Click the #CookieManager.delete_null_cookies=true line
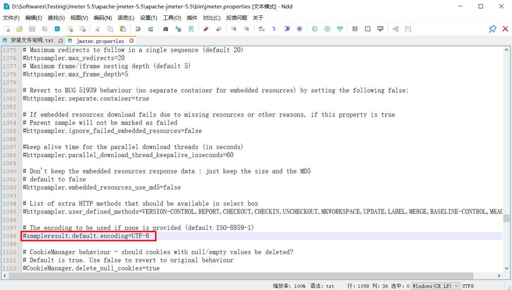Viewport: 512px width, 290px height. [92, 268]
